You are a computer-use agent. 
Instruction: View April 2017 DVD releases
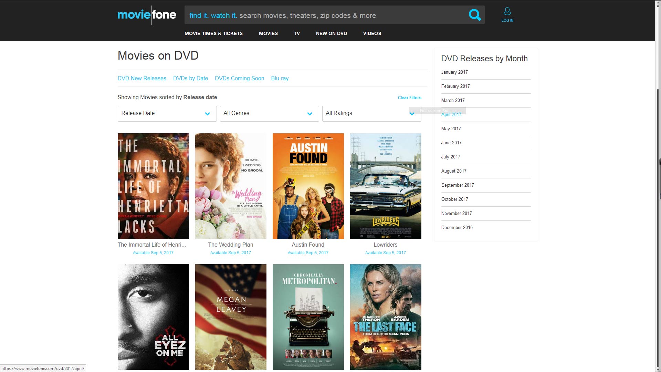tap(451, 114)
